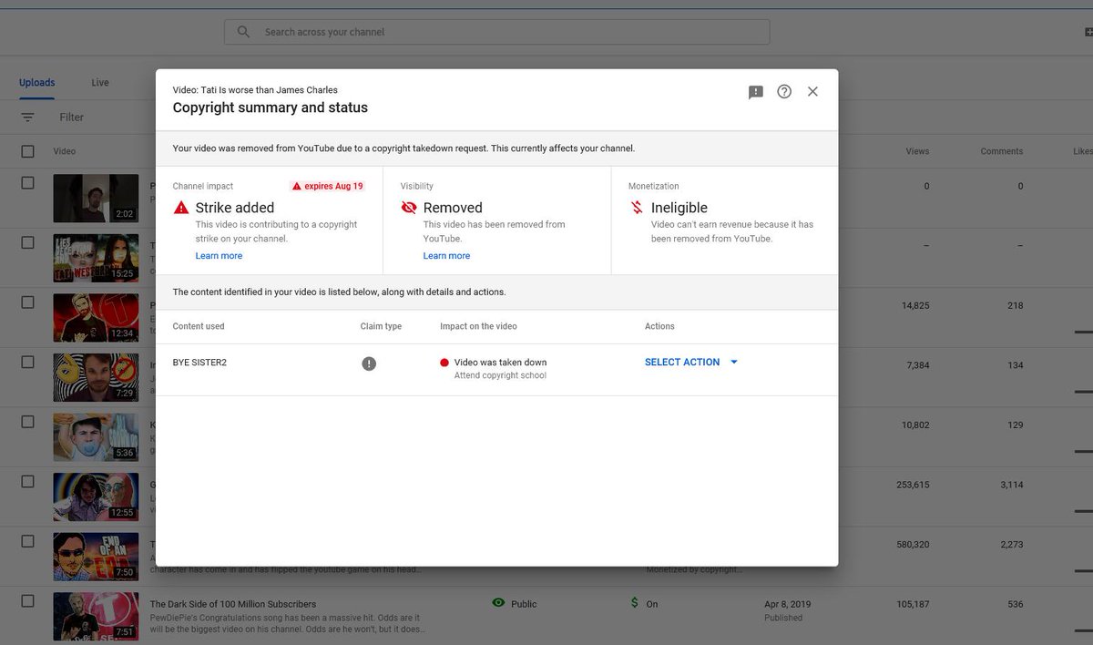Open the 7:51 Dark Side video thumbnail
Image resolution: width=1093 pixels, height=645 pixels.
coord(96,617)
